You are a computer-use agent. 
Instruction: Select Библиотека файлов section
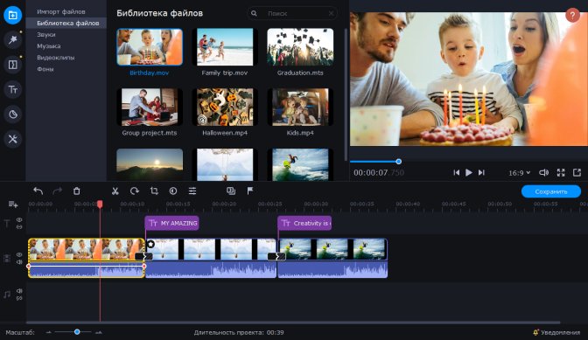point(66,23)
